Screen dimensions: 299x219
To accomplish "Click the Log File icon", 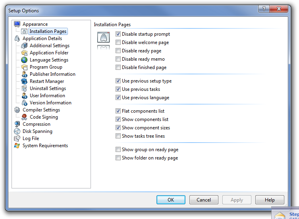I will coord(17,138).
